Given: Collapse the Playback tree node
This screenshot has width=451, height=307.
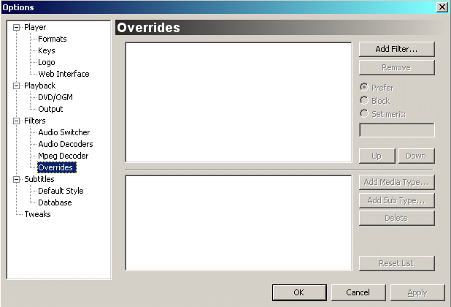Looking at the screenshot, I should [x=16, y=86].
